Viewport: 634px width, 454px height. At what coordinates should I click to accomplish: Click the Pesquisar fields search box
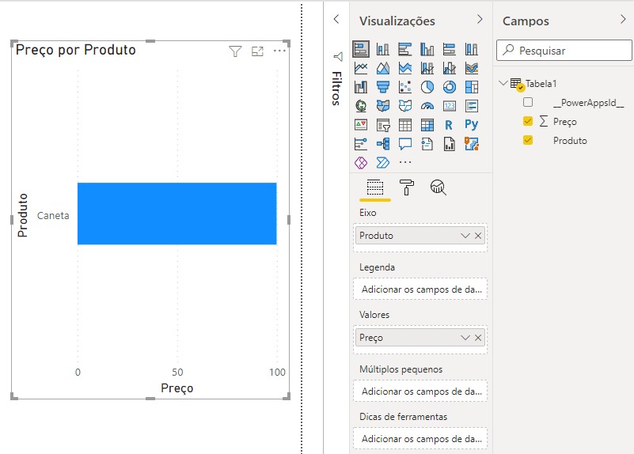pos(564,51)
